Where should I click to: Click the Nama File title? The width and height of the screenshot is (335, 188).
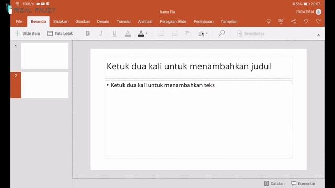coord(167,12)
